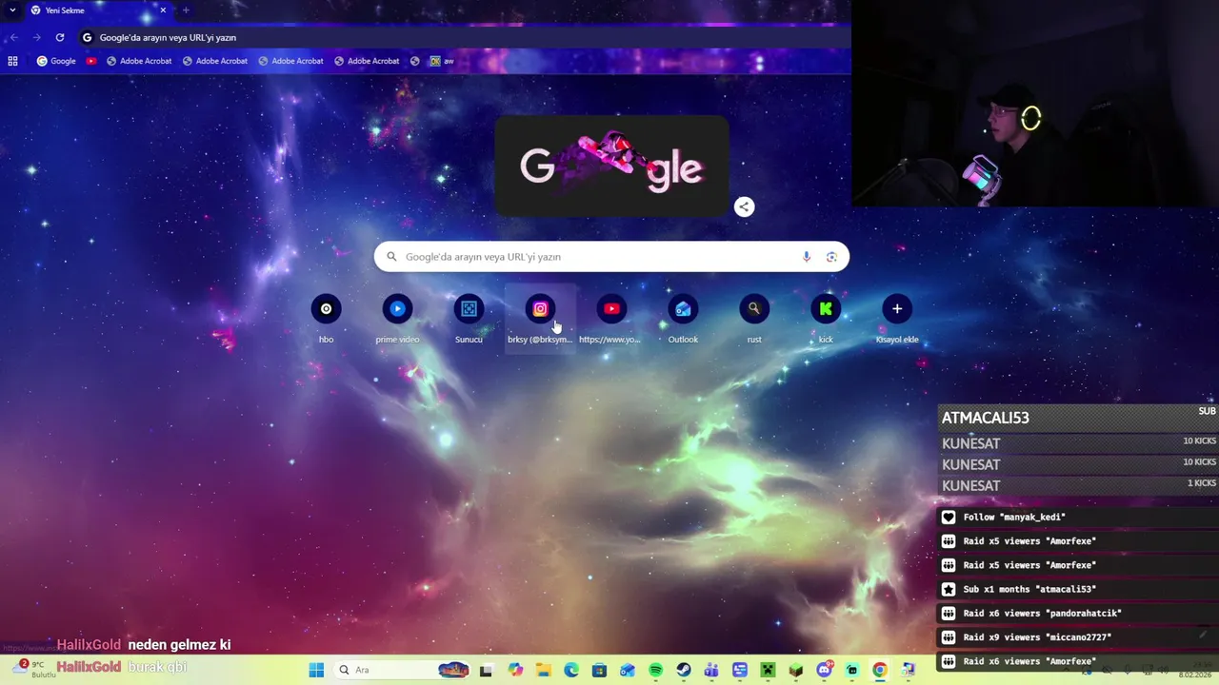Open Outlook from the taskbar
The height and width of the screenshot is (685, 1219).
(628, 670)
